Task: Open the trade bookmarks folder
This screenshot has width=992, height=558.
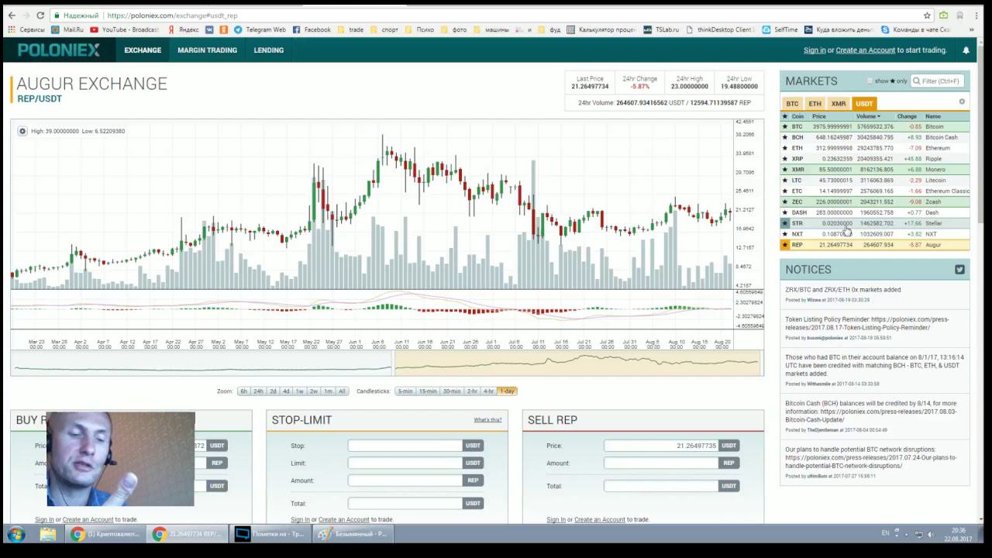Action: [350, 30]
